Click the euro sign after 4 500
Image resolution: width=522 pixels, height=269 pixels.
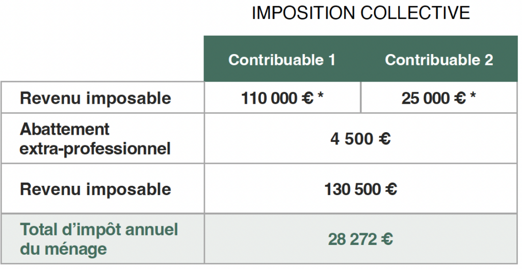pos(384,139)
